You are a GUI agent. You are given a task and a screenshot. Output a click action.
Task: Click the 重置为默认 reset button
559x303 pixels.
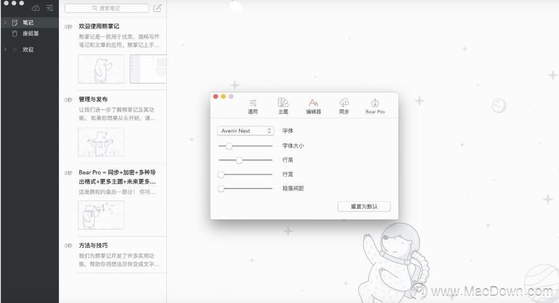(364, 206)
